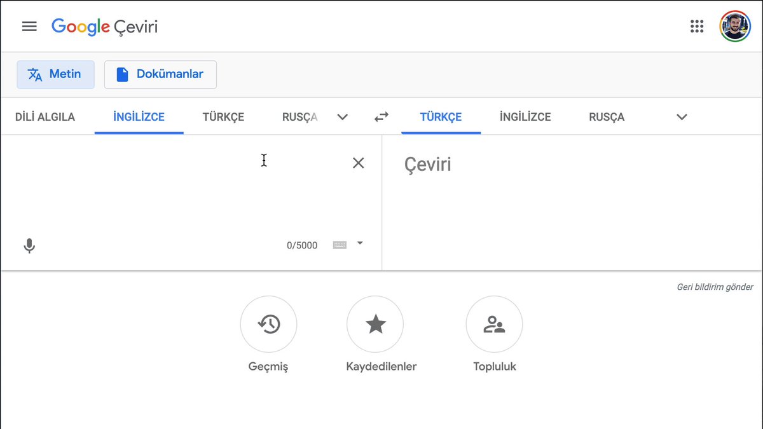The image size is (763, 429).
Task: Click the Çeviri output placeholder area
Action: point(428,165)
